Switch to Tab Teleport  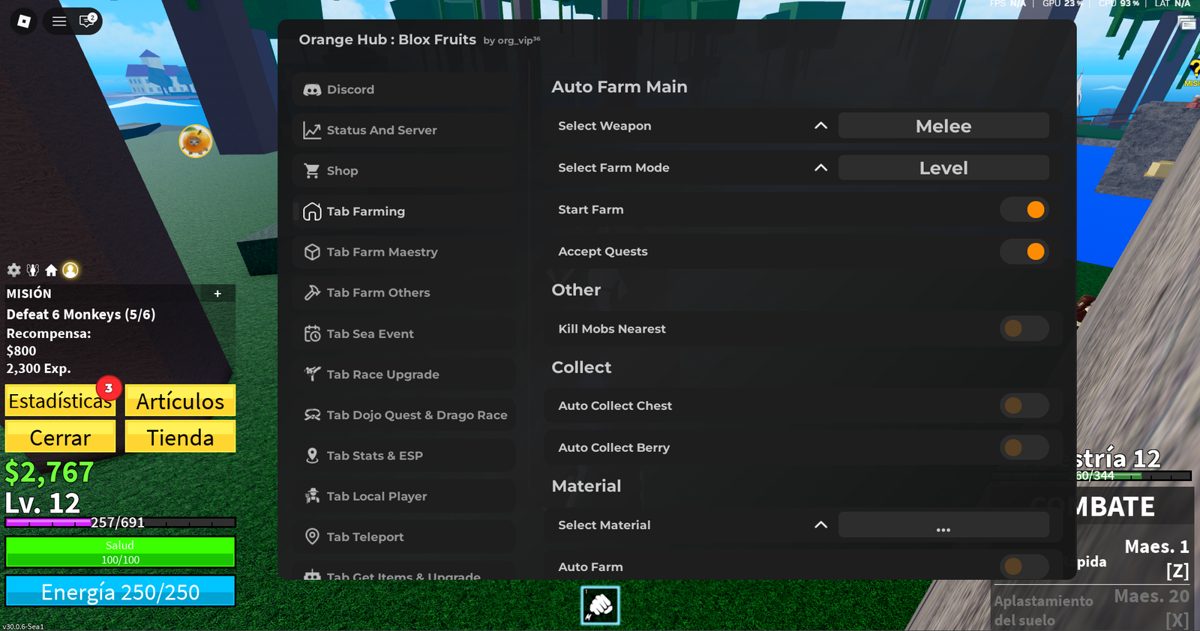click(365, 537)
